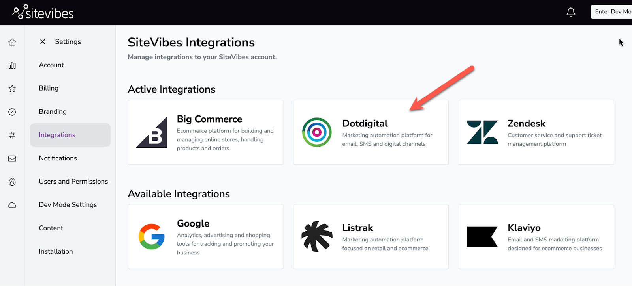Click the Klaviyo flag logo

pos(482,237)
